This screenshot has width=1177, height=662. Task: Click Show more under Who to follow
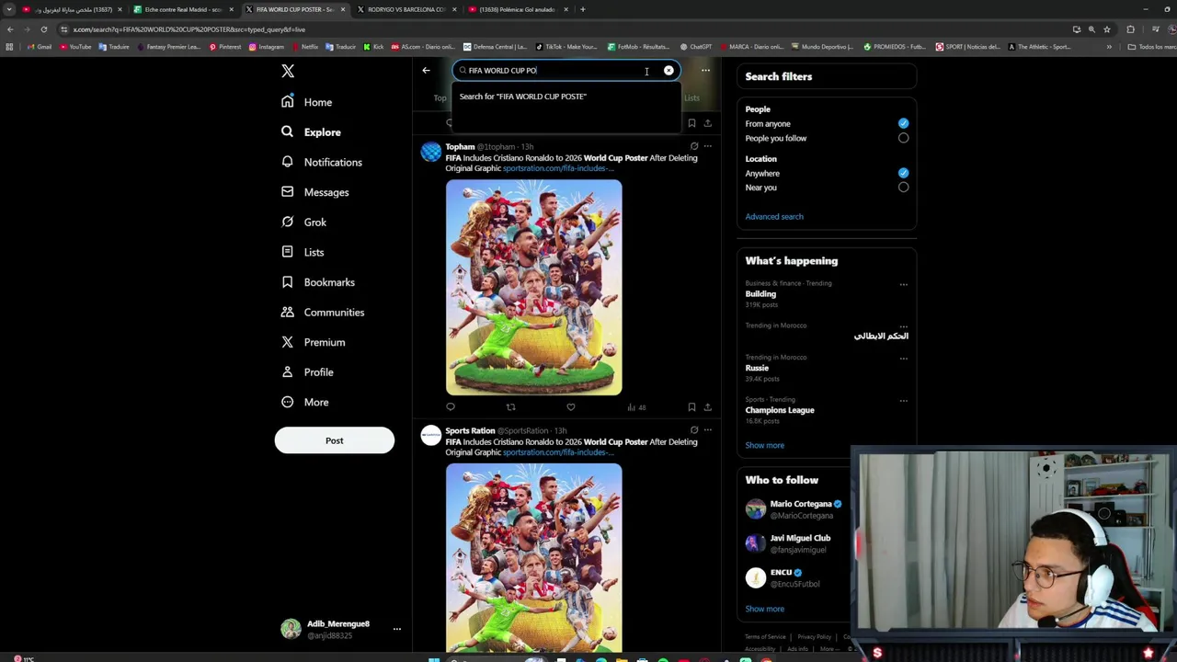[x=764, y=609]
